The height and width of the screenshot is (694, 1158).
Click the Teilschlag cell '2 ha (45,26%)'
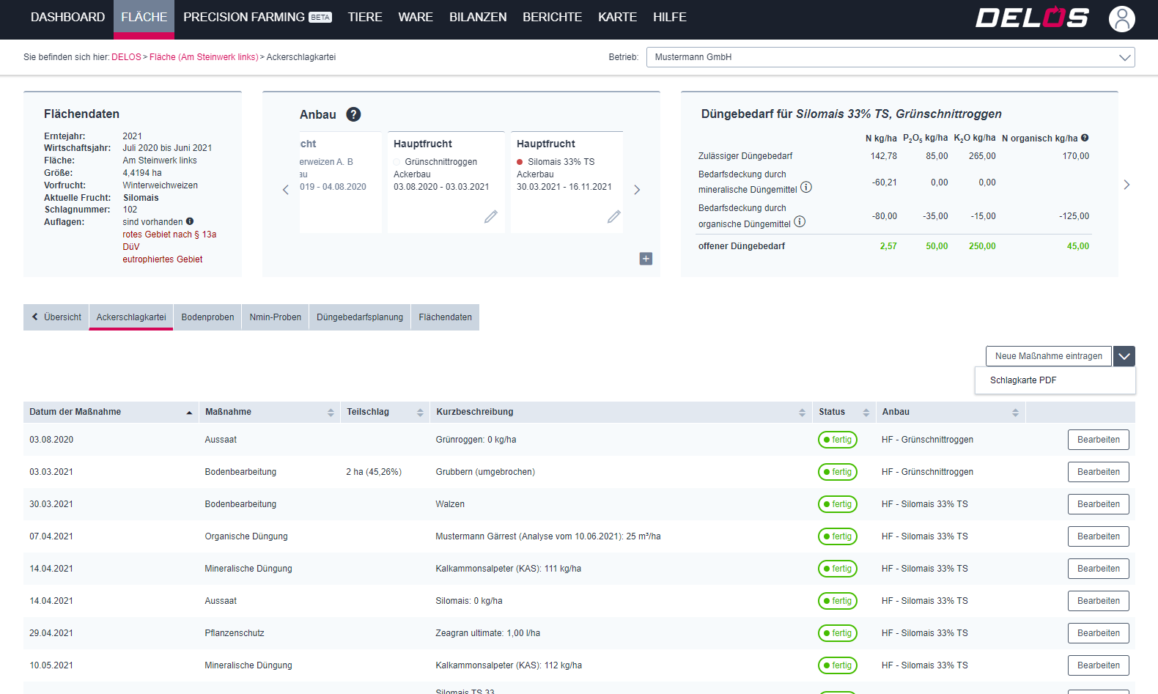click(374, 472)
